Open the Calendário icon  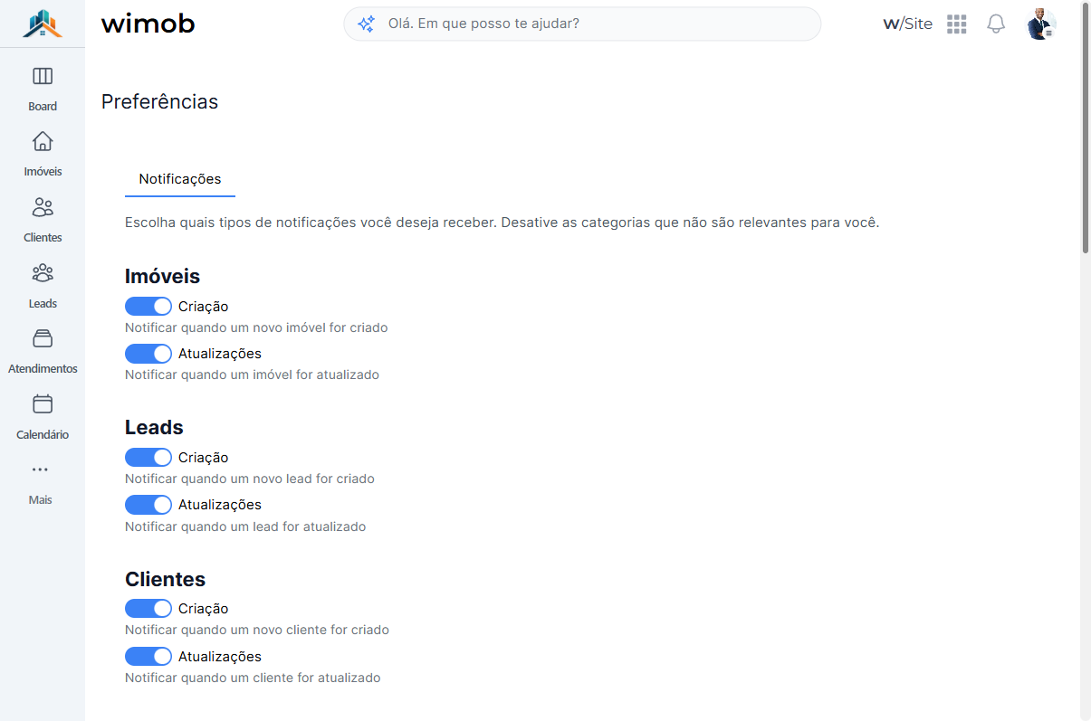43,403
